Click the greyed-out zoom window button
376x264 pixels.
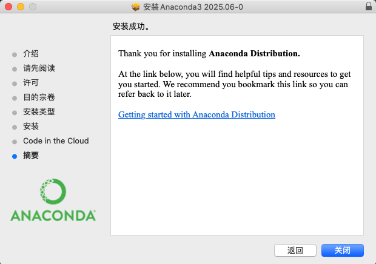click(32, 7)
